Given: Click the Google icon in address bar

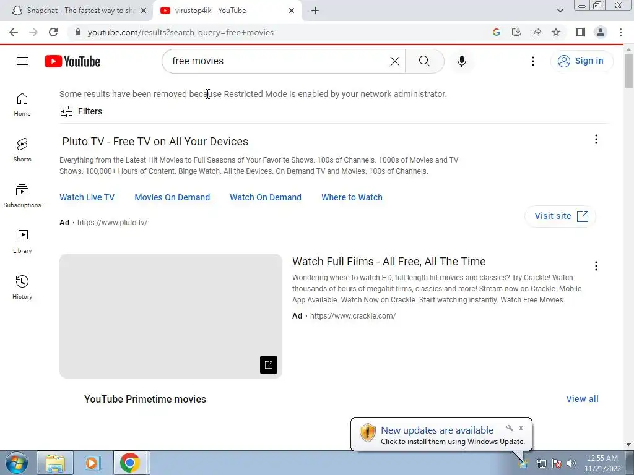Looking at the screenshot, I should (x=497, y=32).
